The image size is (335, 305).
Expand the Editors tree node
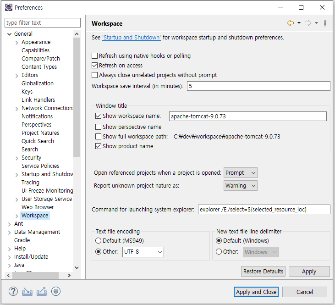16,76
